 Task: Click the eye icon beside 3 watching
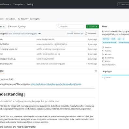click(103, 58)
